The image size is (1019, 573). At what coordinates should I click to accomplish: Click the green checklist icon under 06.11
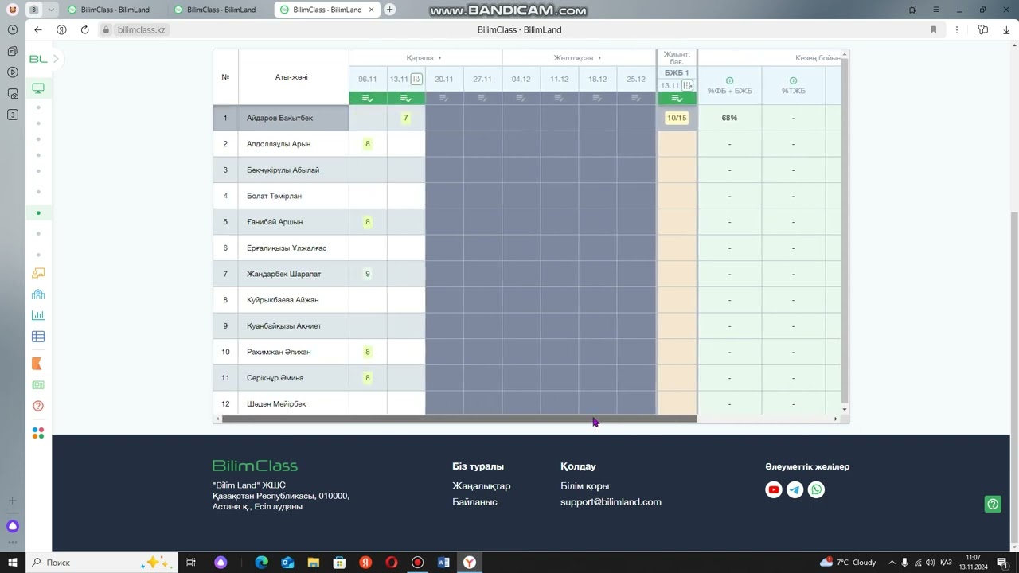pyautogui.click(x=368, y=98)
